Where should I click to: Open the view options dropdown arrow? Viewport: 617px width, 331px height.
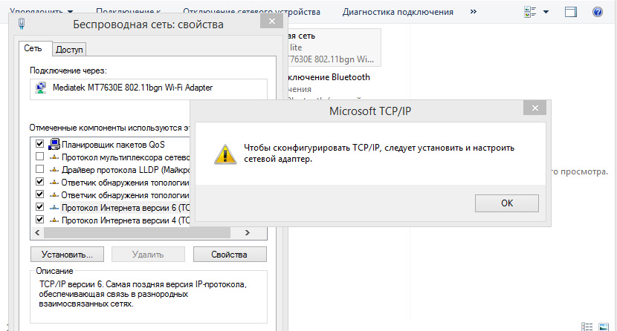pos(546,13)
